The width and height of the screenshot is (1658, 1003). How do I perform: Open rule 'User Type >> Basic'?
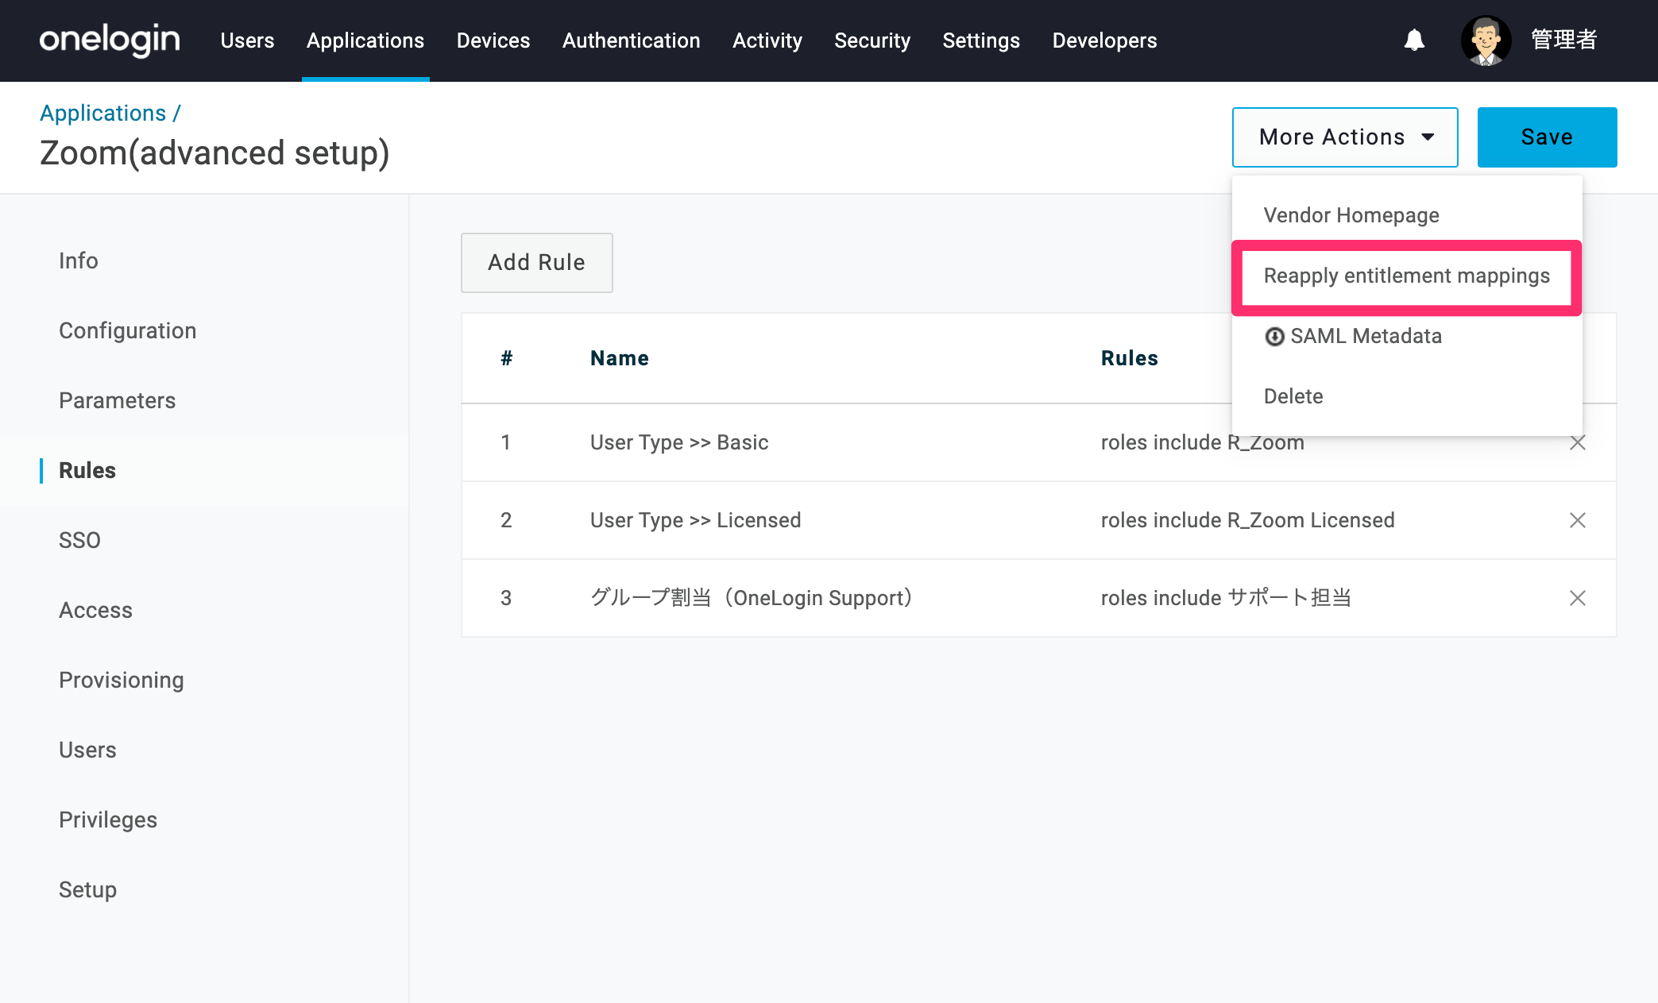click(679, 442)
